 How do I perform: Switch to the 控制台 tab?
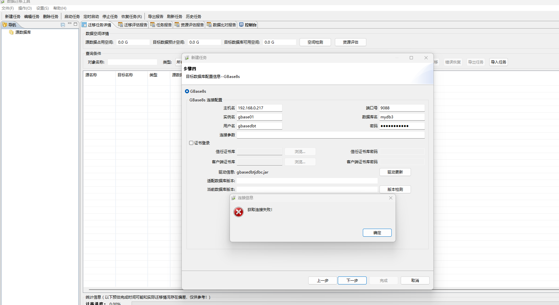tap(248, 25)
